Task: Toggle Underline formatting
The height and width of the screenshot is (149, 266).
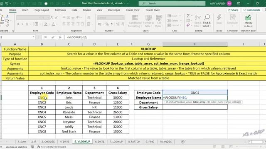Action: pyautogui.click(x=27, y=24)
